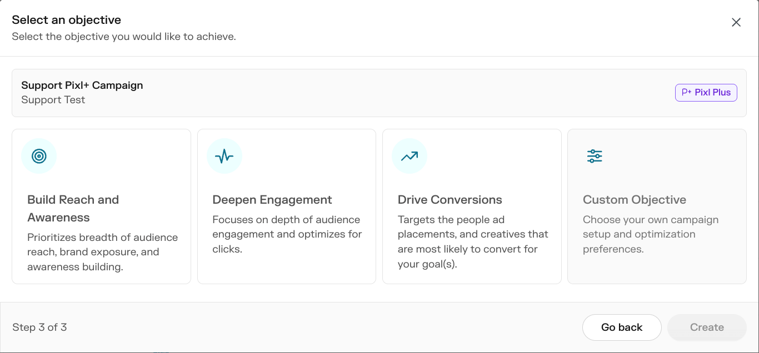Click the Create button
The width and height of the screenshot is (759, 353).
click(x=707, y=327)
